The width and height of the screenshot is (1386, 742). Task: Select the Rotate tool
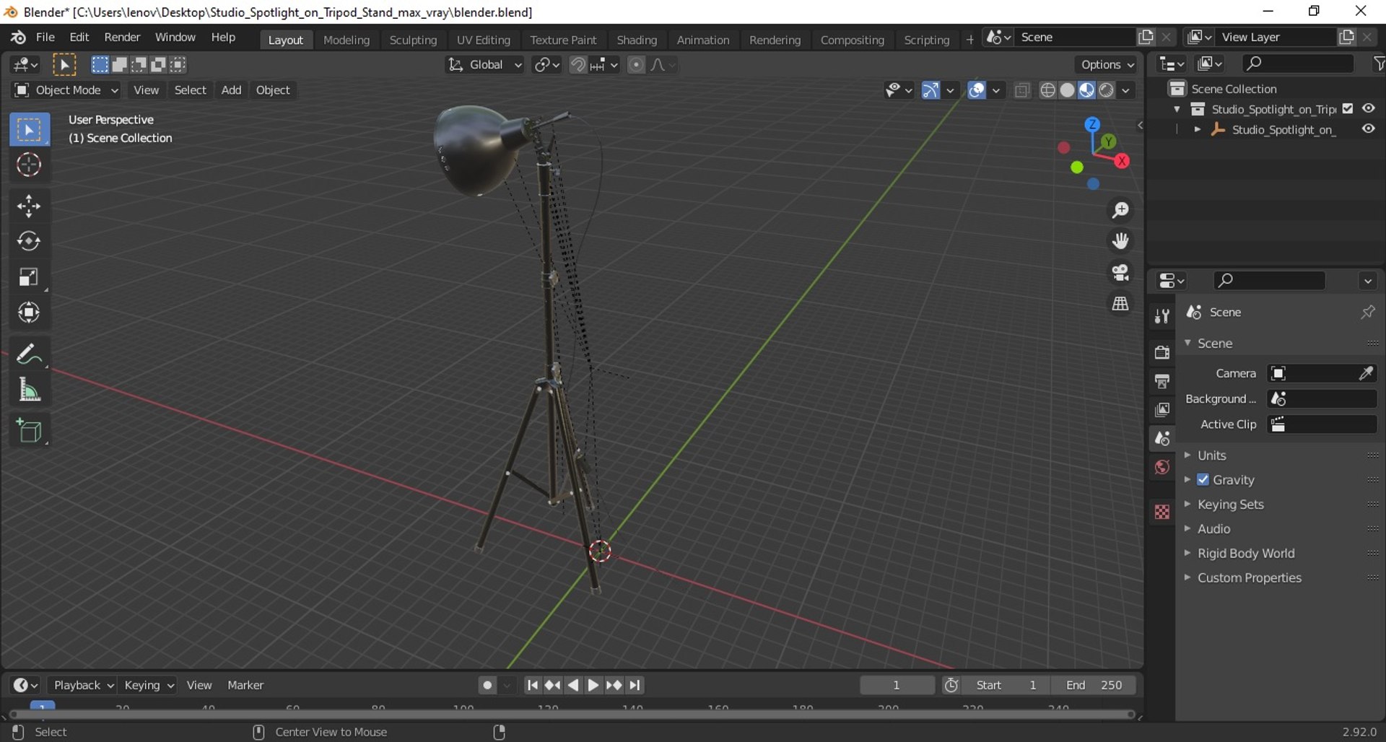[x=29, y=241]
